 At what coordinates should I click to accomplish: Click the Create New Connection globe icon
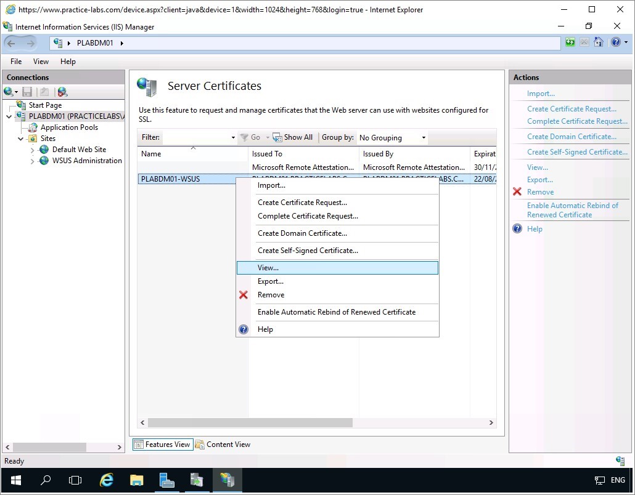9,92
